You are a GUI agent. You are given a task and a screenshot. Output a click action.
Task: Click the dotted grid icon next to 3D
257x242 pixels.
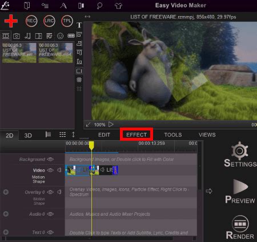pyautogui.click(x=62, y=134)
